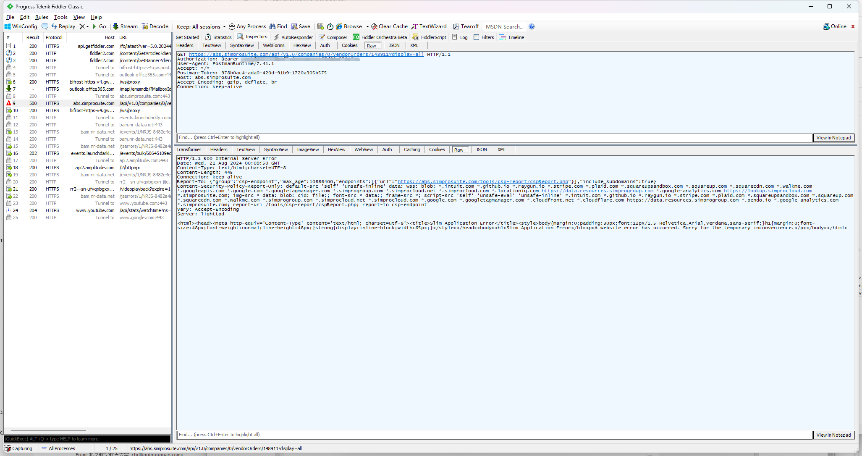862x456 pixels.
Task: Click View in Notepad for response
Action: pyautogui.click(x=834, y=435)
